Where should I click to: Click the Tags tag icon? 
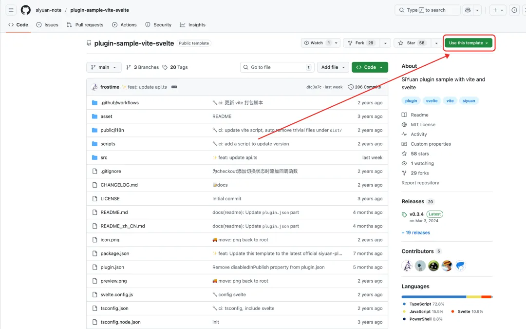pyautogui.click(x=165, y=67)
